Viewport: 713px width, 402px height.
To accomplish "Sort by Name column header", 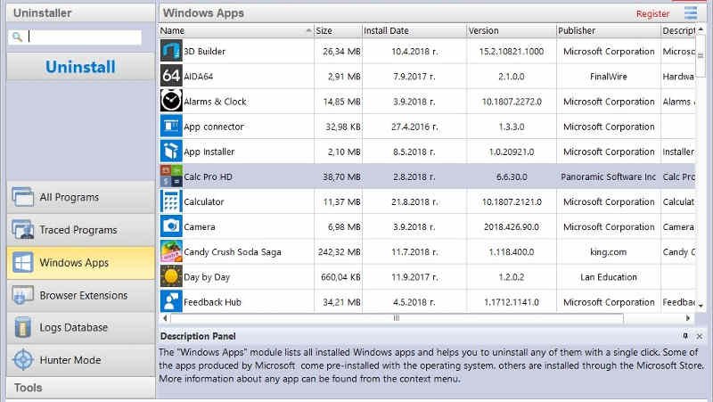I will pos(236,31).
